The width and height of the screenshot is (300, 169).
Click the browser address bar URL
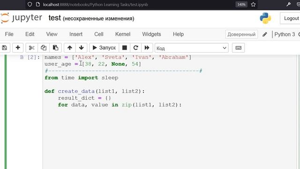tap(96, 4)
